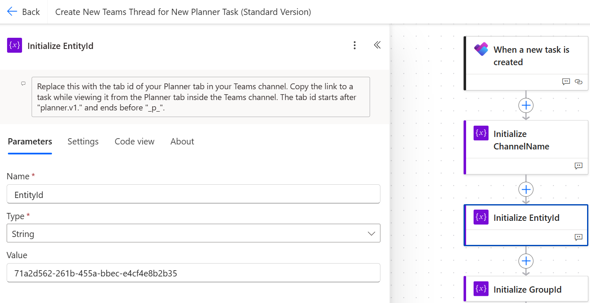Open the three-dot more options menu
This screenshot has width=590, height=303.
coord(355,46)
